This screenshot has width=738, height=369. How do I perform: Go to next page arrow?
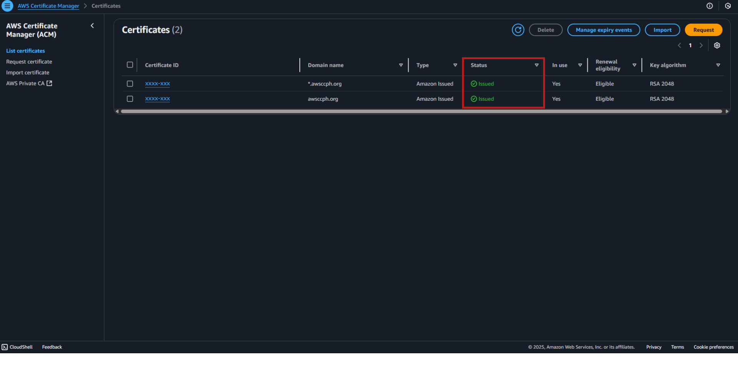click(701, 45)
